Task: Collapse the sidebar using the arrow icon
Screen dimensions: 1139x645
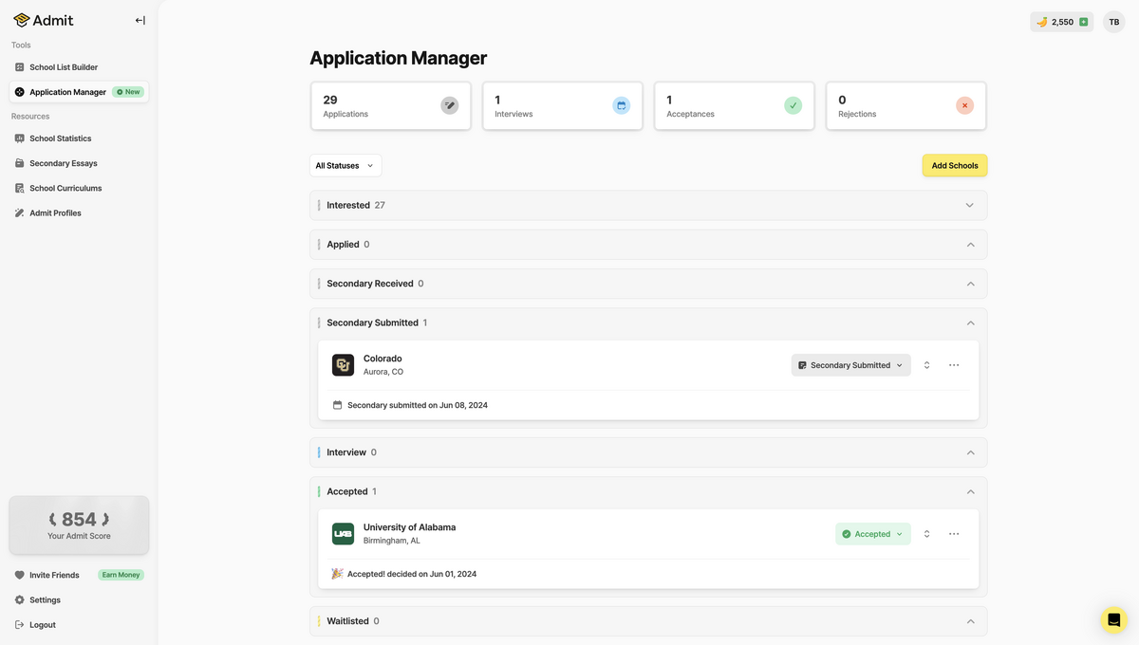Action: tap(140, 21)
